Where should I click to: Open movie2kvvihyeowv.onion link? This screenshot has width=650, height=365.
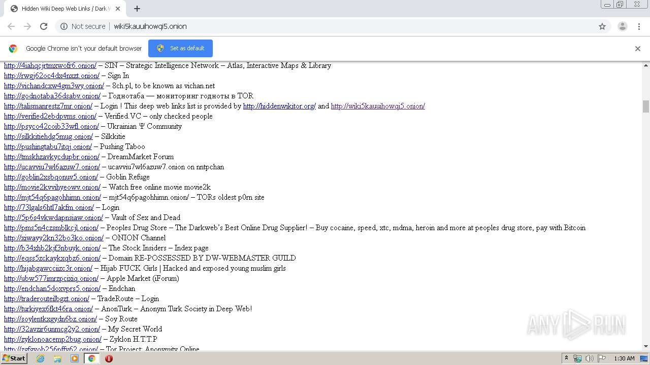pyautogui.click(x=52, y=187)
